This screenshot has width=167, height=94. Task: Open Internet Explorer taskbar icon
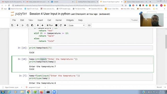coord(9,92)
